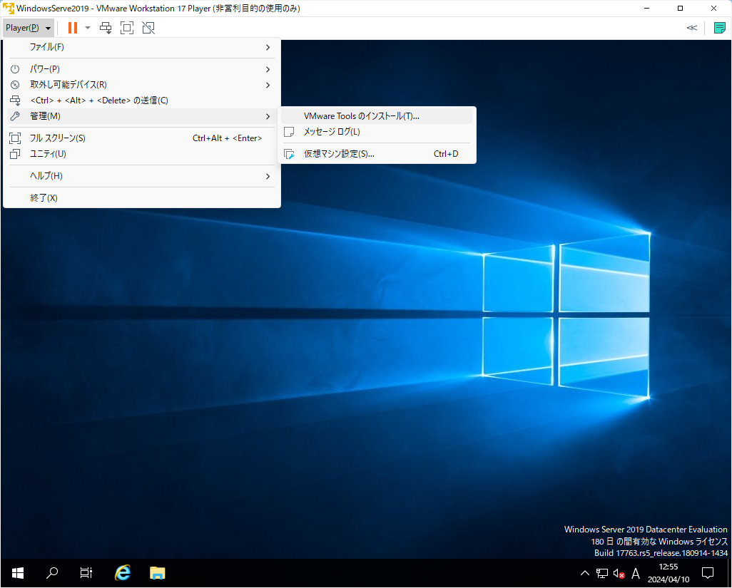Click the VMware Player icon in the title bar
The height and width of the screenshot is (588, 732).
(9, 9)
